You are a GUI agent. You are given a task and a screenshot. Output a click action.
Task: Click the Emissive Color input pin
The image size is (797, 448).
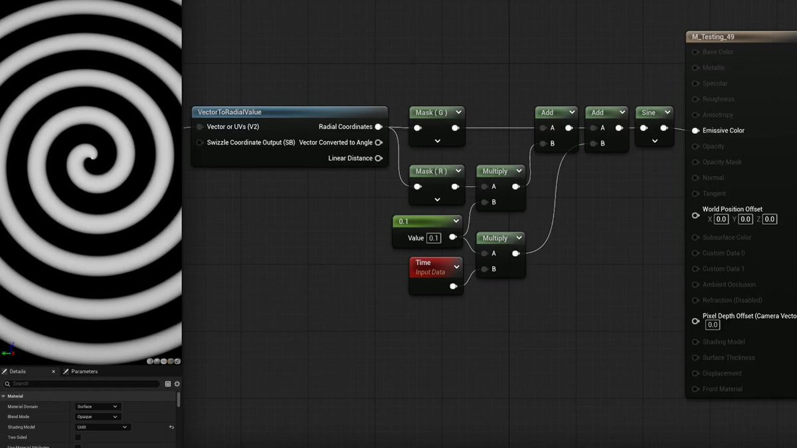[x=695, y=131]
